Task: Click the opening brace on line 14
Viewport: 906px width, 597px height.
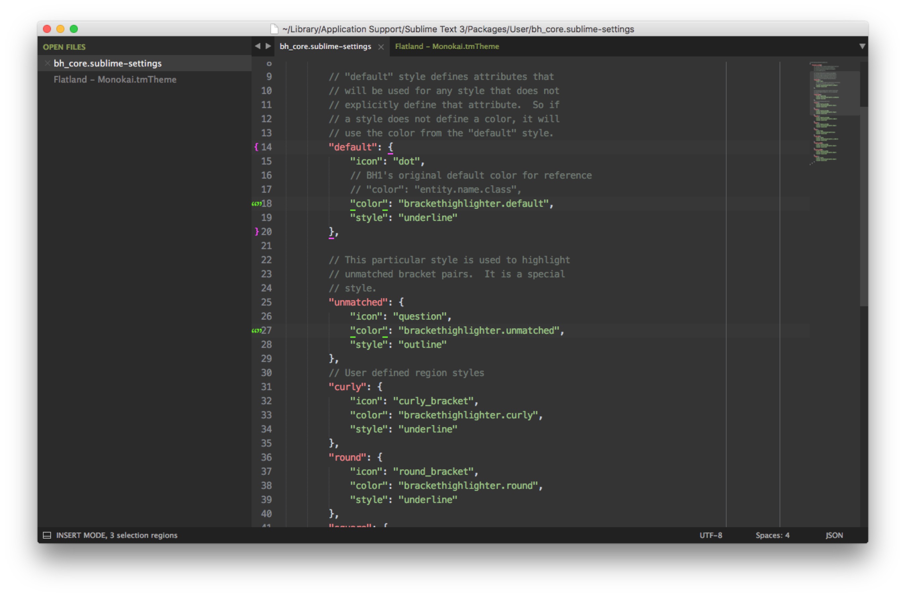Action: [390, 147]
